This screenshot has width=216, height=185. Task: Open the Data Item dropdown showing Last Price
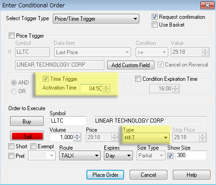[92, 52]
